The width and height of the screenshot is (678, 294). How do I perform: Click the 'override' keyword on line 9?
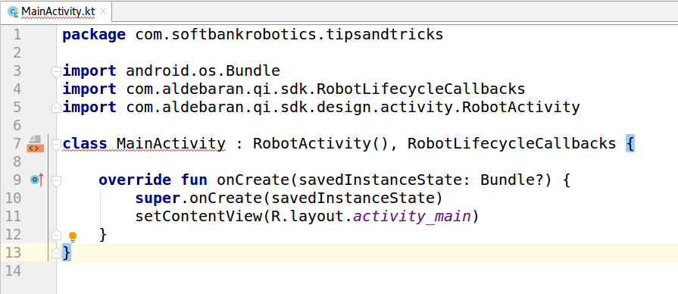pos(135,180)
